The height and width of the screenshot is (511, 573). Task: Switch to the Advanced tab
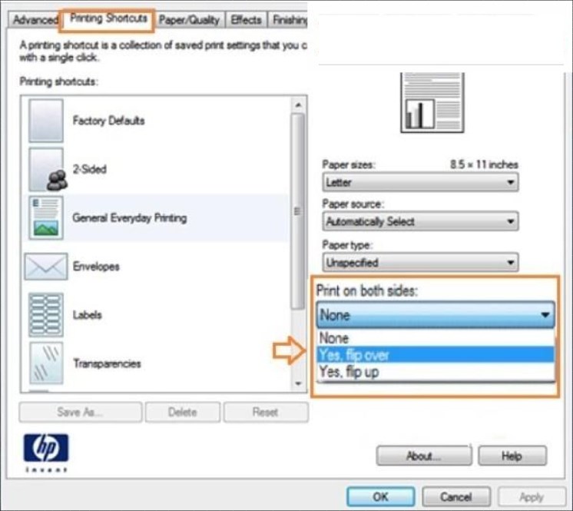click(35, 20)
